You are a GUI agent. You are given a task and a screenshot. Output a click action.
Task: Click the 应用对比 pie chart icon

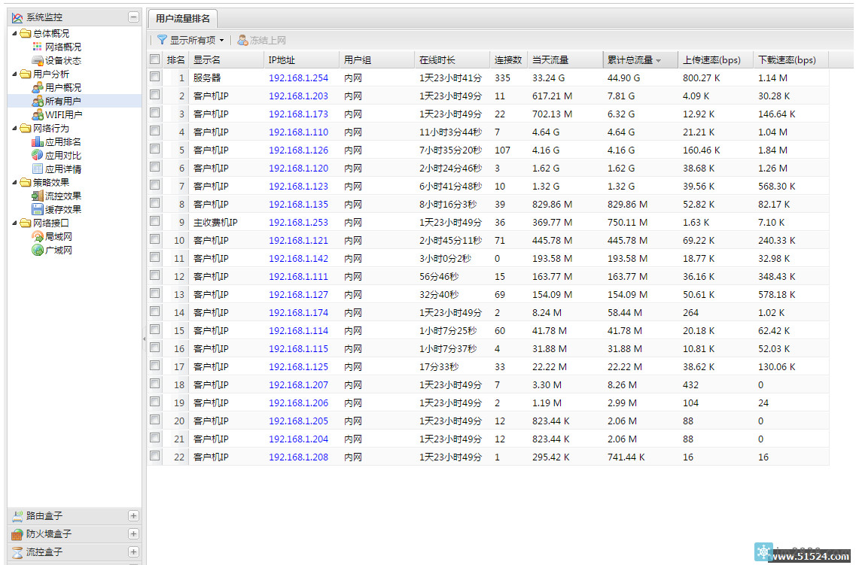point(38,155)
